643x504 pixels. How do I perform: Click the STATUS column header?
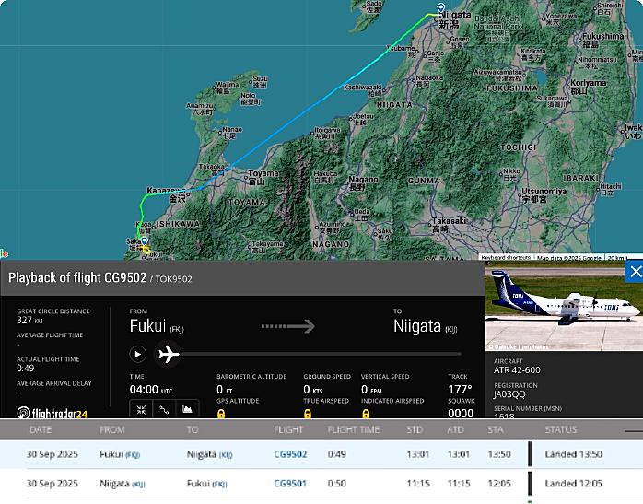pyautogui.click(x=560, y=430)
